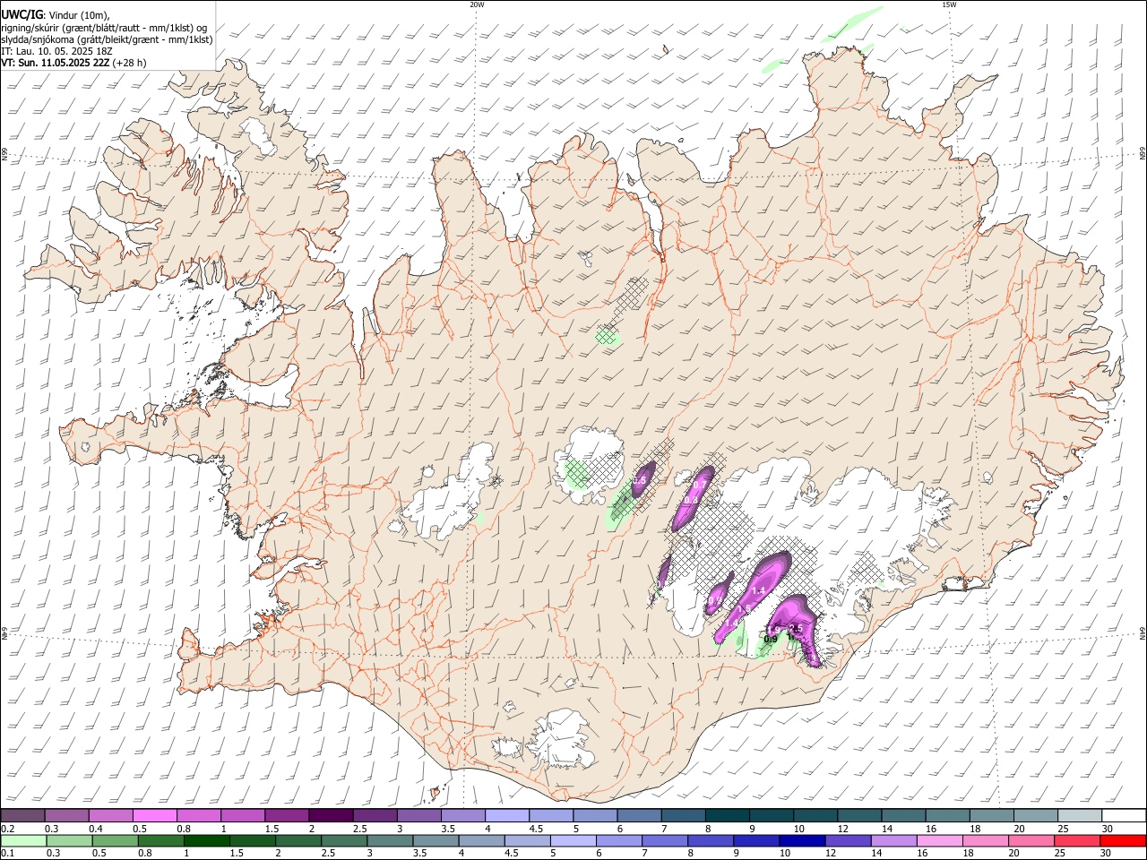Click the 'slydda/snjókoma' legend description line

coord(107,39)
